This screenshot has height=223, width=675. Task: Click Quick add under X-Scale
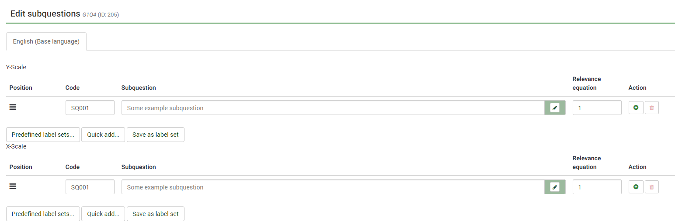point(103,214)
